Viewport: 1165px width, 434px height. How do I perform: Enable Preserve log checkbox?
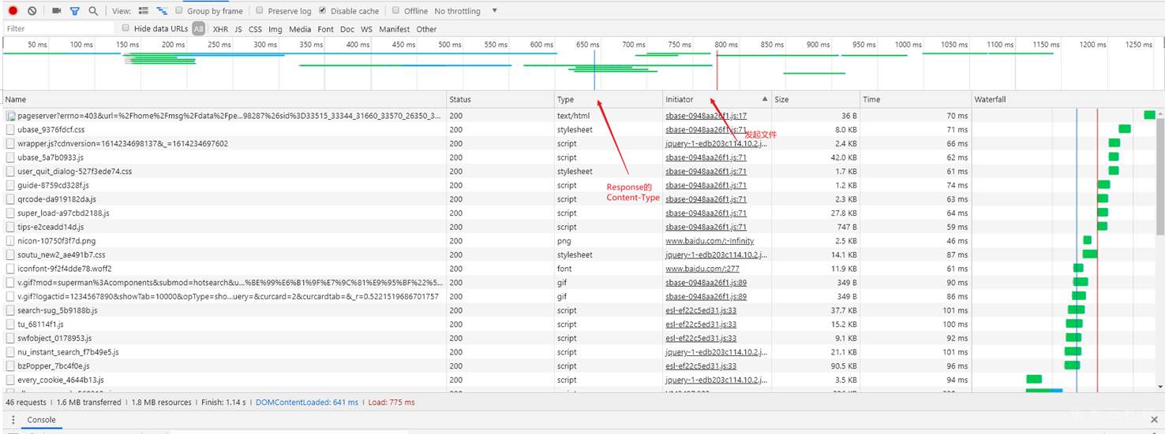[260, 11]
